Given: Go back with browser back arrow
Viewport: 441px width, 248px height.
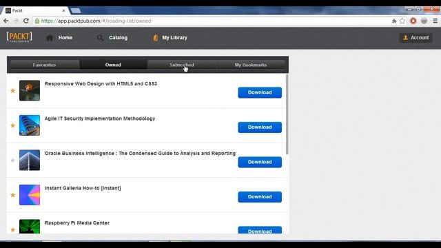Looking at the screenshot, I should [x=6, y=21].
